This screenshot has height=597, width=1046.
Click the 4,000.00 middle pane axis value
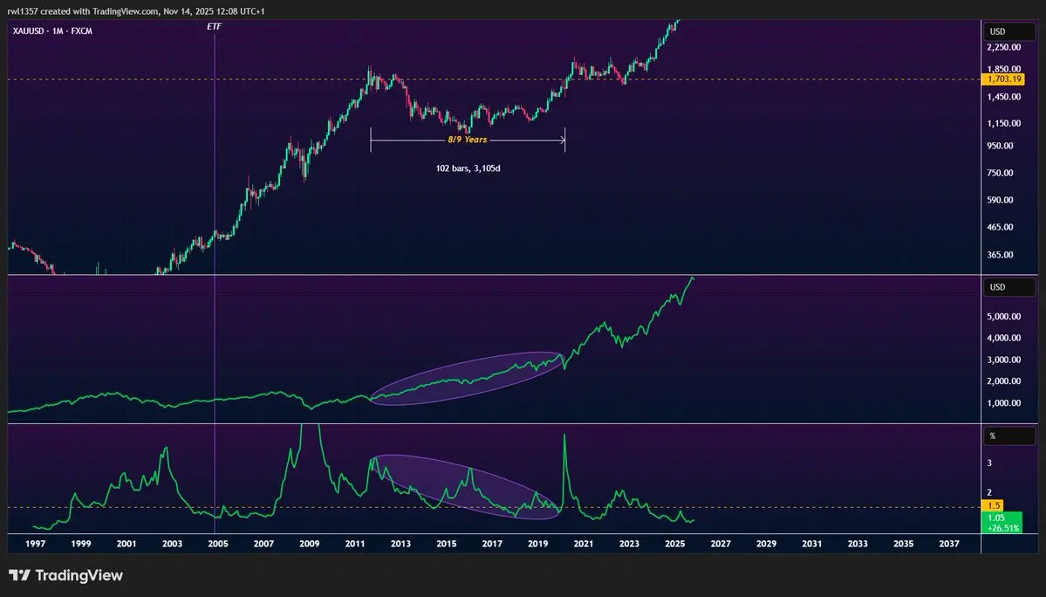[1004, 338]
